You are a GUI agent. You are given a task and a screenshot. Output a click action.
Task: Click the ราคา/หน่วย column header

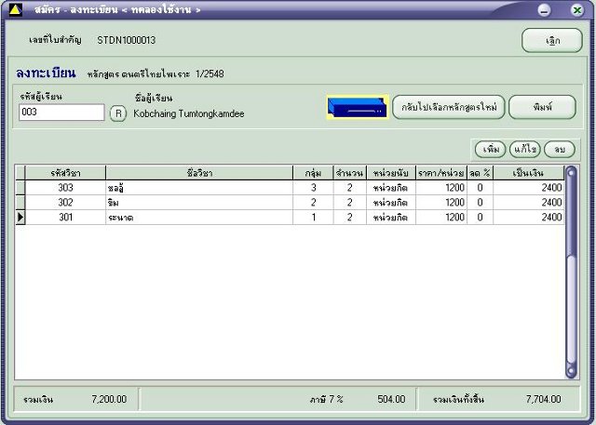coord(441,173)
